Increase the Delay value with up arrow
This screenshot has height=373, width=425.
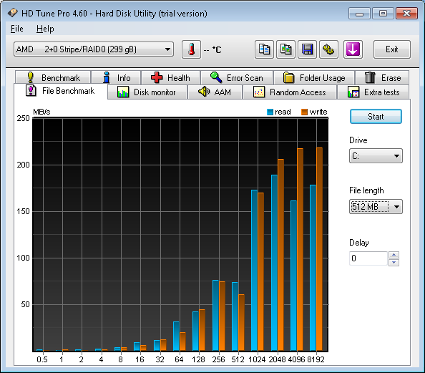point(394,255)
